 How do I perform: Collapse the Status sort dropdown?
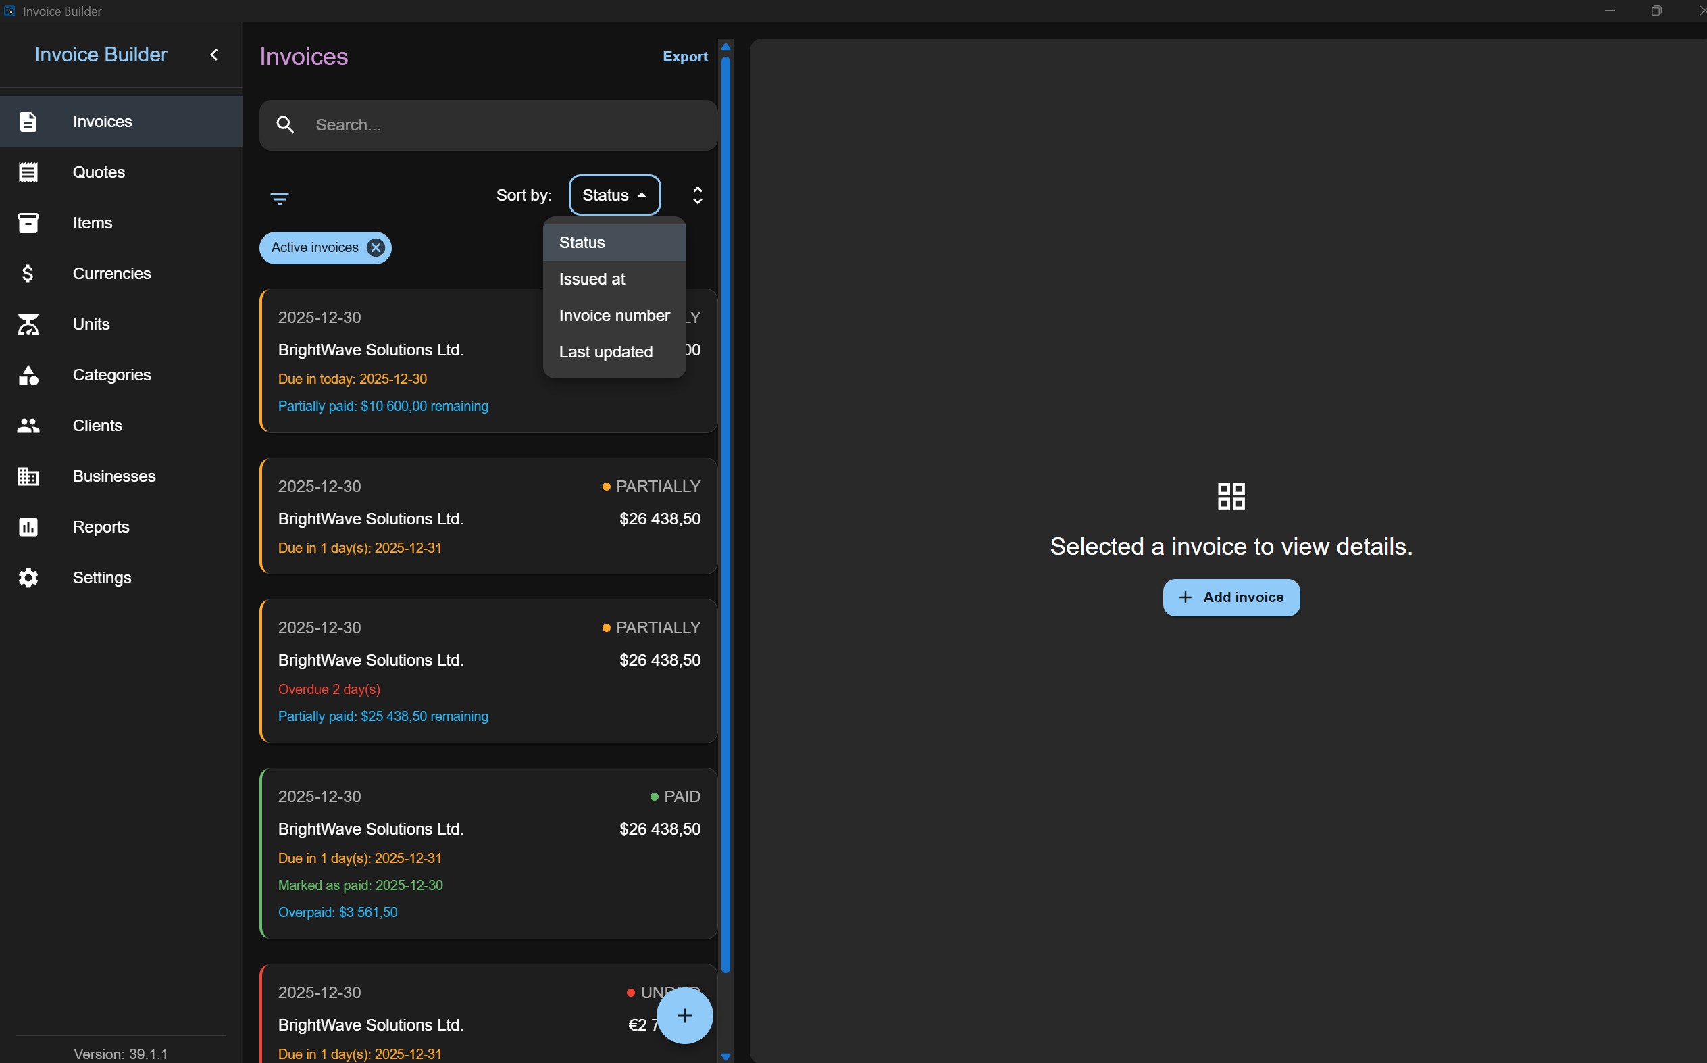pyautogui.click(x=614, y=195)
